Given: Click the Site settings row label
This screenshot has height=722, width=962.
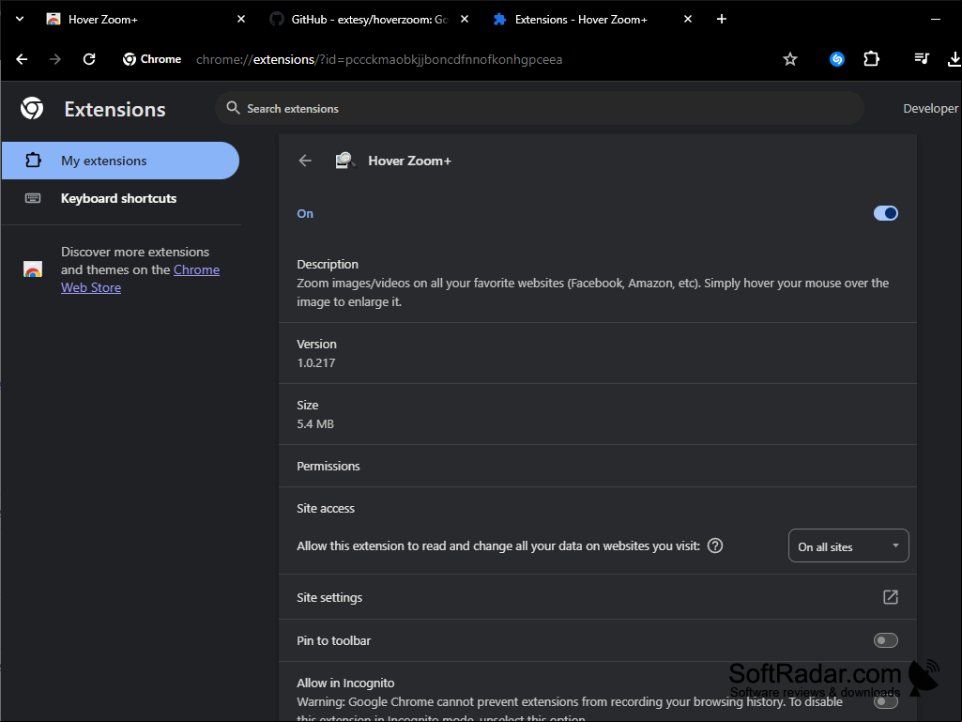Looking at the screenshot, I should [329, 597].
